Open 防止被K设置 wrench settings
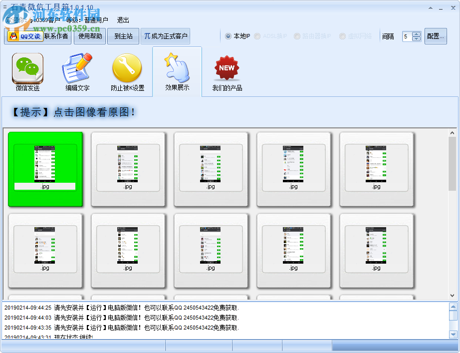Image resolution: width=460 pixels, height=353 pixels. (x=127, y=71)
